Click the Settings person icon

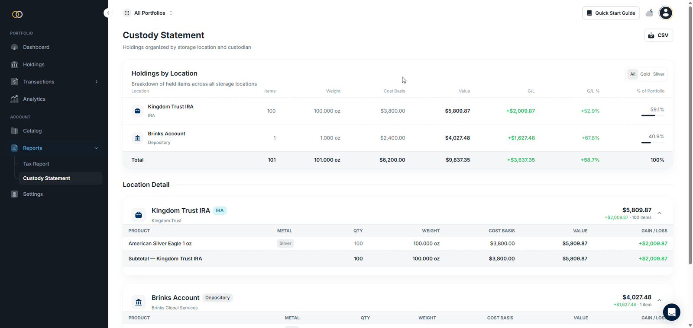pos(14,194)
